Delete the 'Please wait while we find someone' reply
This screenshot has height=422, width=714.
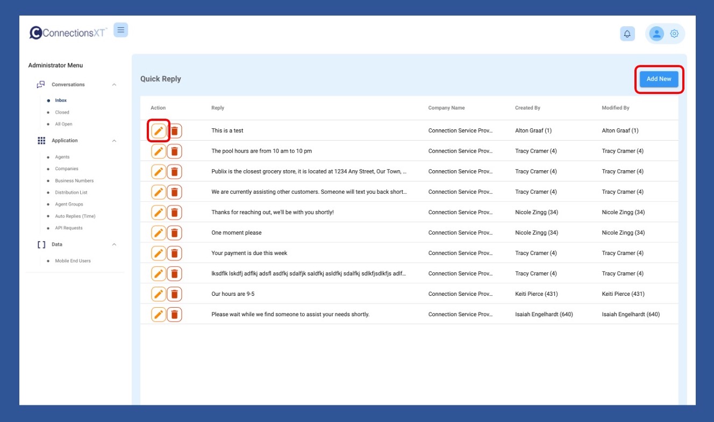pos(174,315)
